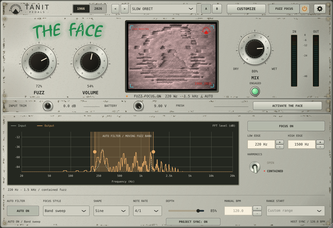Screen dimensions: 333x228
Task: Click the red logo inside display
Action: point(206,31)
